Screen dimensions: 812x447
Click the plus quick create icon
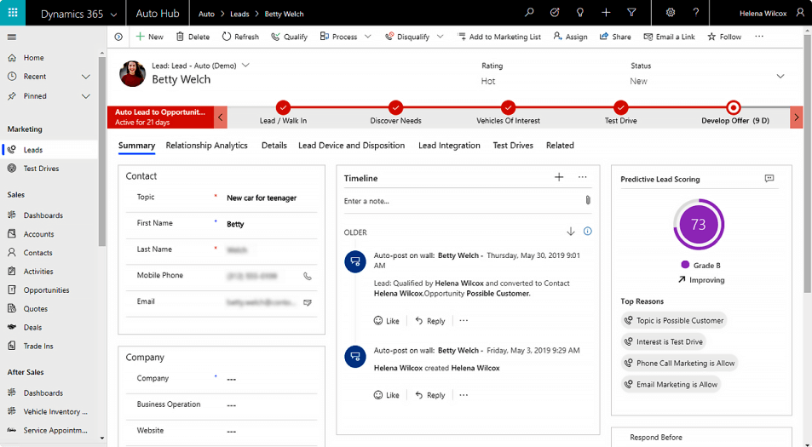[x=606, y=13]
